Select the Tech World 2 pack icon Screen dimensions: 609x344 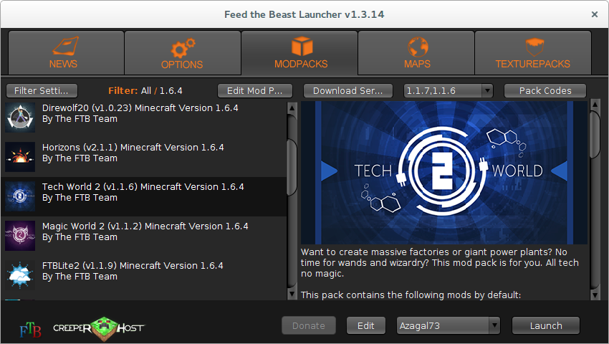tap(20, 196)
